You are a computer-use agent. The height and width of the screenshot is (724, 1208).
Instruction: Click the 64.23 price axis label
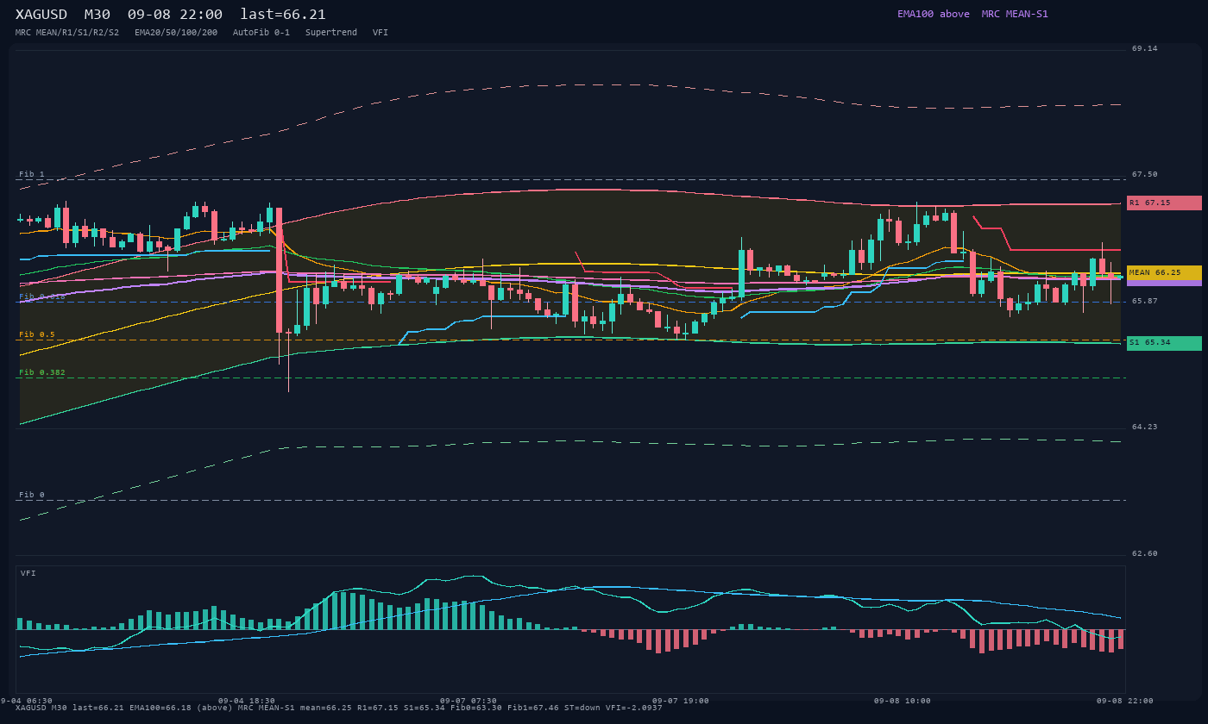(x=1145, y=428)
